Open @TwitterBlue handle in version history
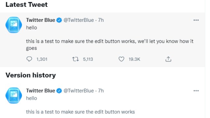This screenshot has width=210, height=118. tap(78, 91)
